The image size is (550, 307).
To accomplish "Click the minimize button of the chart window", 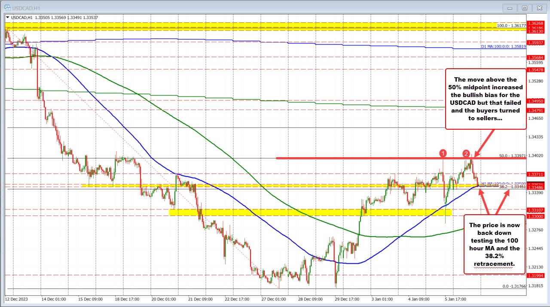I will pos(509,7).
